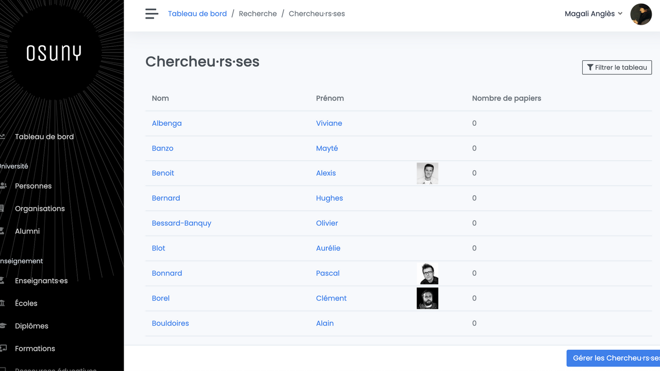Image resolution: width=660 pixels, height=371 pixels.
Task: Click Clément Borel's photo thumbnail
Action: (427, 298)
